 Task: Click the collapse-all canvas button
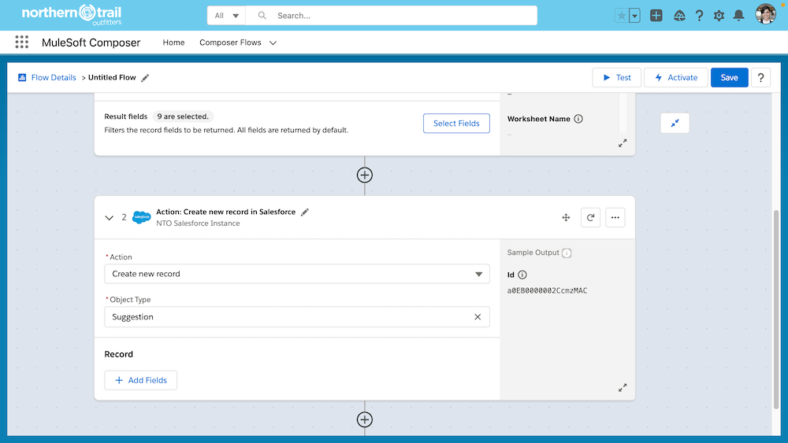coord(675,123)
